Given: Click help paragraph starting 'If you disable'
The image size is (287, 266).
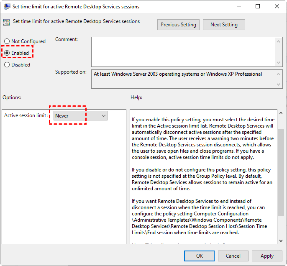Looking at the screenshot, I should tap(202, 179).
